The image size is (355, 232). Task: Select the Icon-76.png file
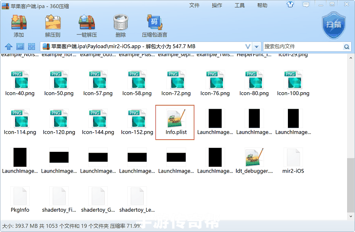pyautogui.click(x=215, y=83)
